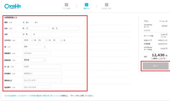Select the 男 (male) radio button

click(x=24, y=34)
